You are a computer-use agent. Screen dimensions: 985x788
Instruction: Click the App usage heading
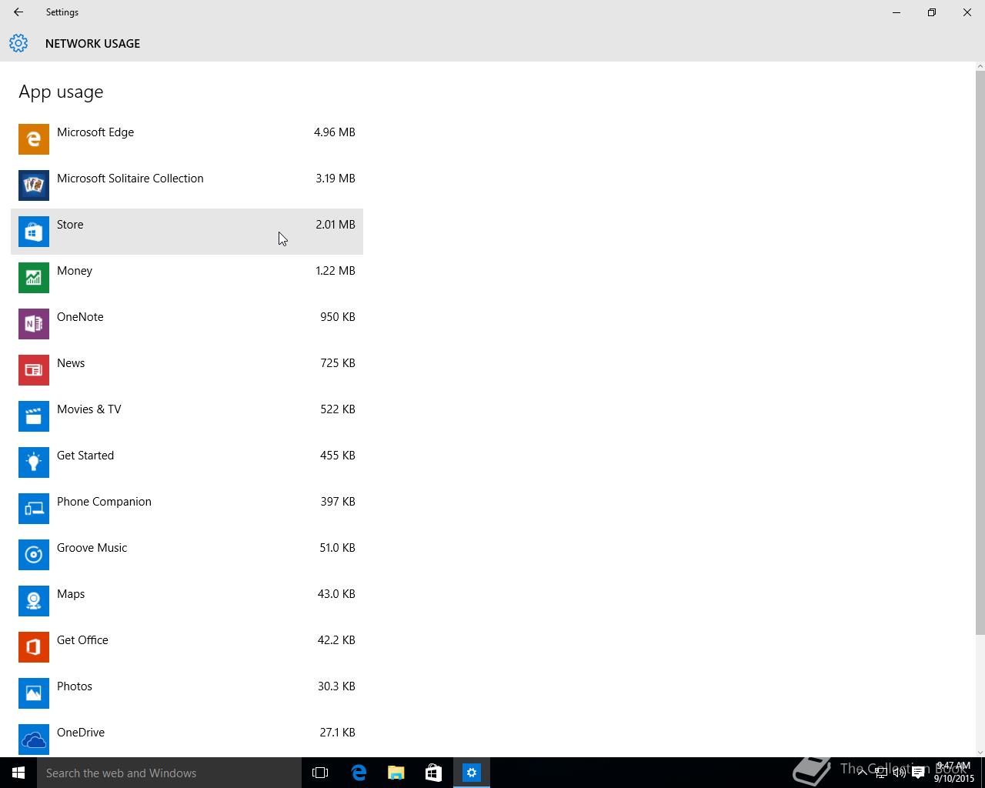[61, 92]
